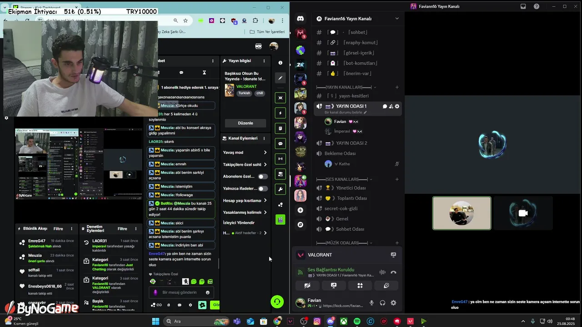Open noise suppression waveform icon
This screenshot has height=327, width=582.
[x=382, y=272]
